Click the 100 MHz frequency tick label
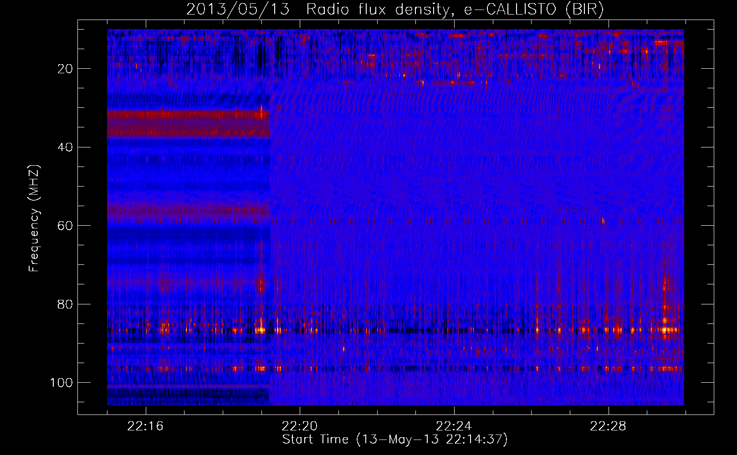This screenshot has width=737, height=455. pyautogui.click(x=61, y=383)
